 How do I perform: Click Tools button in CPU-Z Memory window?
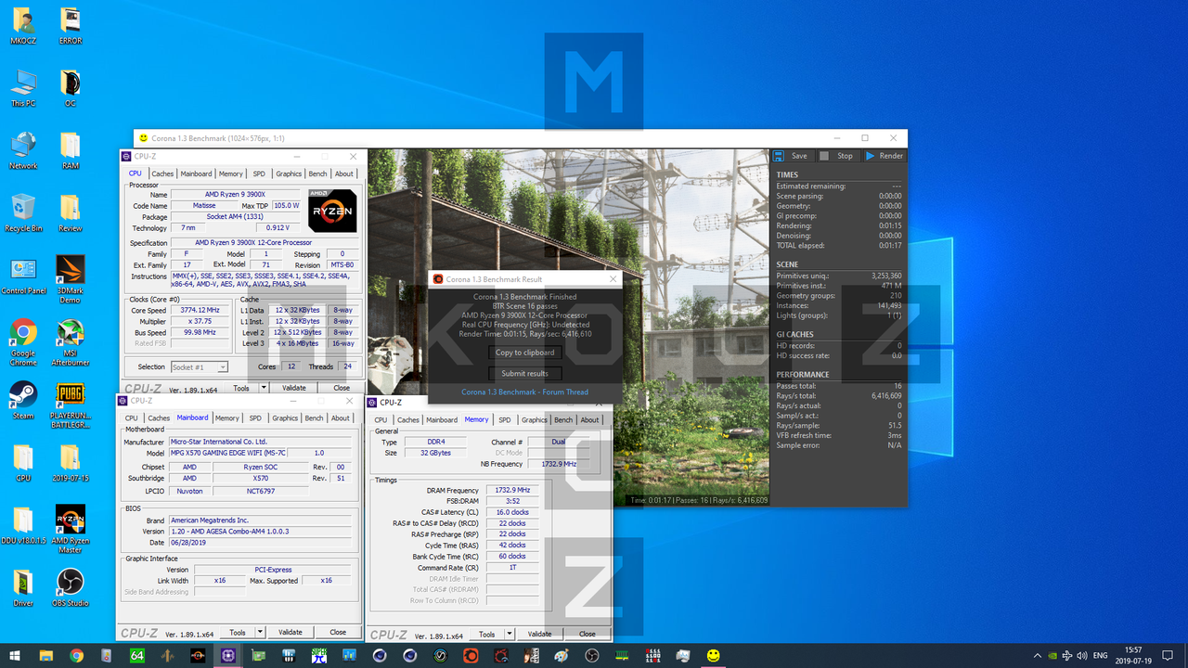point(486,634)
